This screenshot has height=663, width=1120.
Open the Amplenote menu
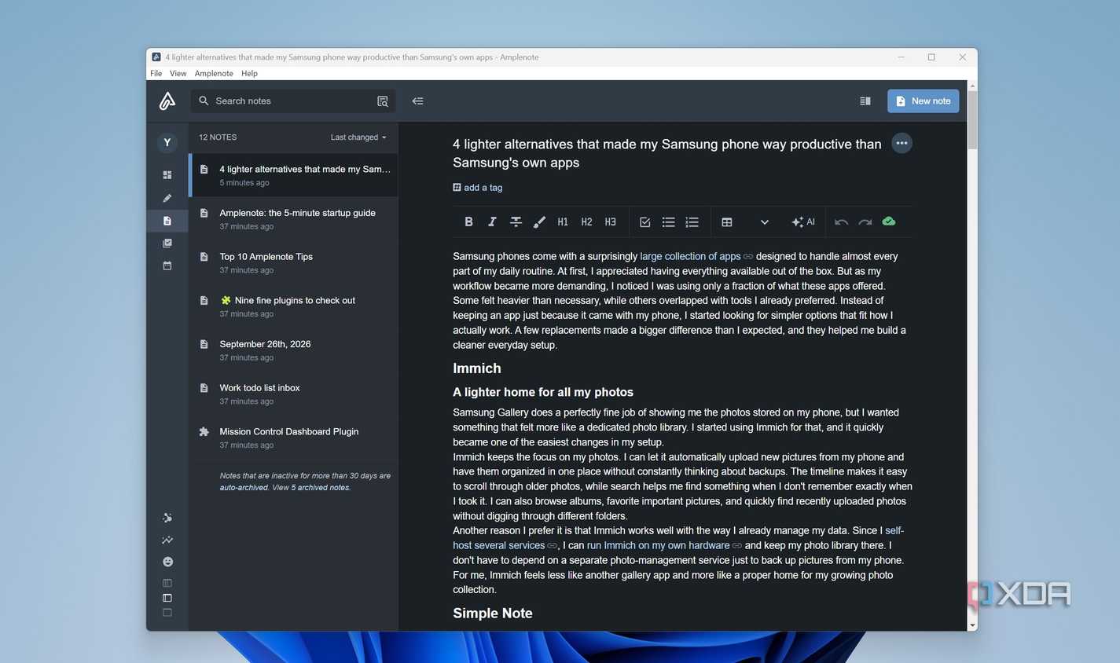[x=214, y=73]
